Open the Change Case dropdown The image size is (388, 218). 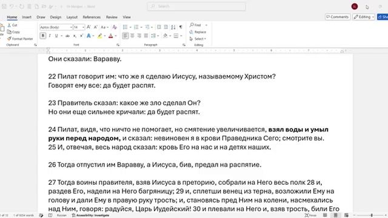point(104,27)
